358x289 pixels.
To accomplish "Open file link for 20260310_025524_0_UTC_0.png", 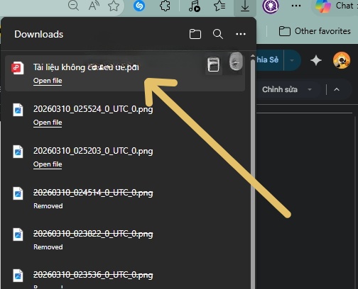I will pyautogui.click(x=48, y=123).
